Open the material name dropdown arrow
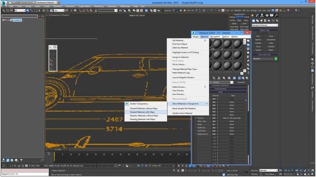The height and width of the screenshot is (177, 316). [232, 83]
